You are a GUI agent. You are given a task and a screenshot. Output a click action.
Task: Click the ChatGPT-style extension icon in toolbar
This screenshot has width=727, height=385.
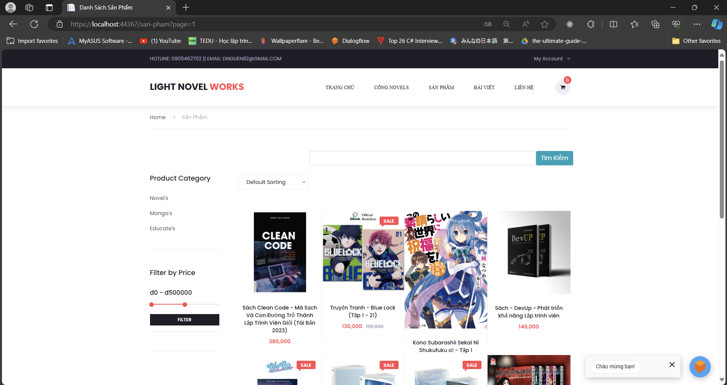pyautogui.click(x=569, y=24)
